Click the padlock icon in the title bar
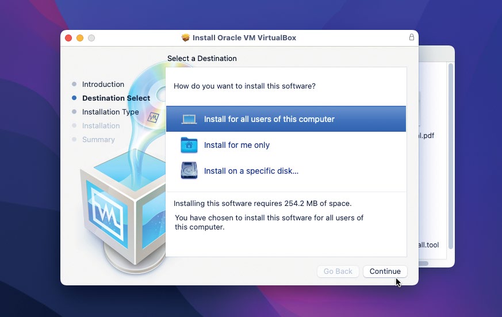 point(411,38)
